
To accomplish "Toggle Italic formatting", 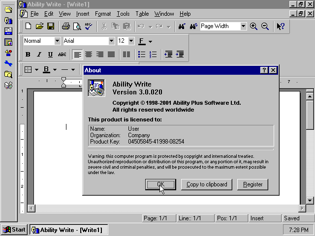I will point(39,55).
